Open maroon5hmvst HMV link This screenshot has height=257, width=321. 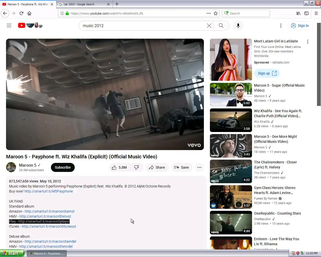pos(45,216)
